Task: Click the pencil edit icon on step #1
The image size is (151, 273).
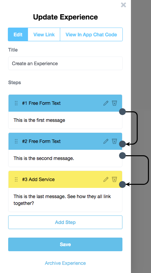Action: (x=106, y=103)
